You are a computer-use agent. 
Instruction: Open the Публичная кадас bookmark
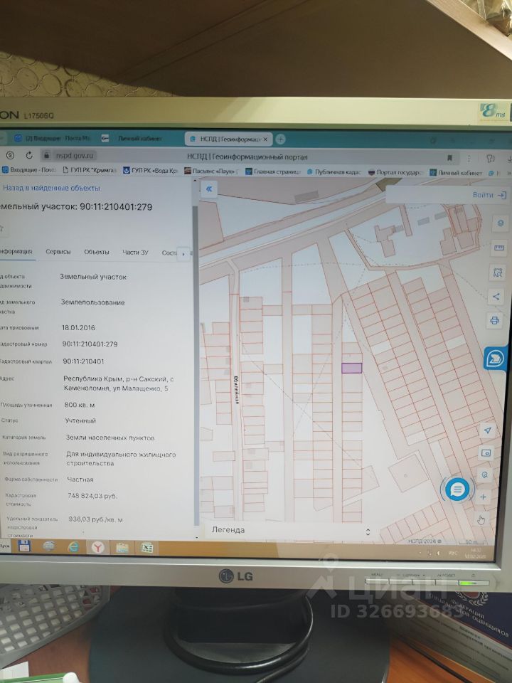click(x=334, y=172)
